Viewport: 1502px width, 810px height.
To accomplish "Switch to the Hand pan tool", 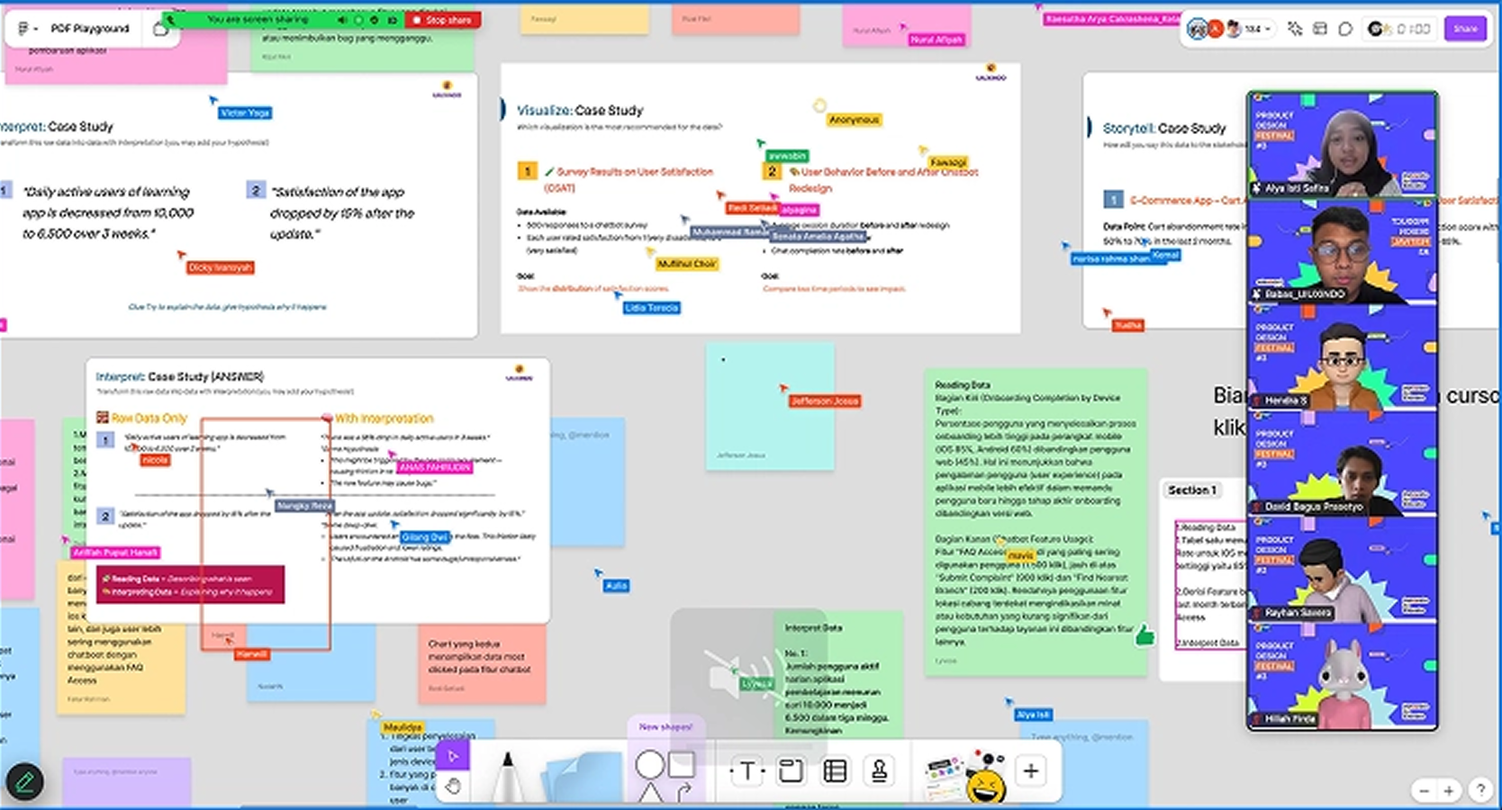I will click(x=452, y=787).
